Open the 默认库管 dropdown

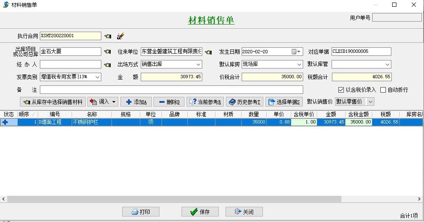click(x=387, y=64)
